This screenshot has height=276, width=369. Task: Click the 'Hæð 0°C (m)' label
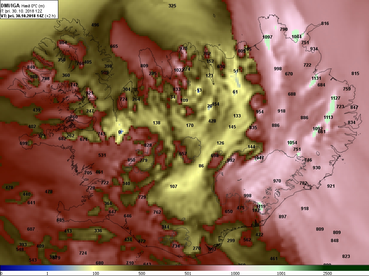click(33, 6)
